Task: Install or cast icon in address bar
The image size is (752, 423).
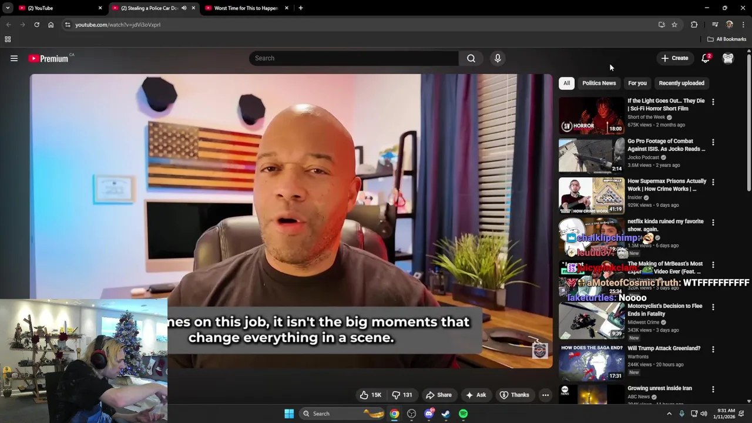Action: 662,25
